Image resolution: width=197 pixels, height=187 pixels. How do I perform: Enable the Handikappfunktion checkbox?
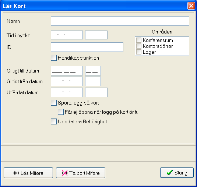tap(54, 58)
